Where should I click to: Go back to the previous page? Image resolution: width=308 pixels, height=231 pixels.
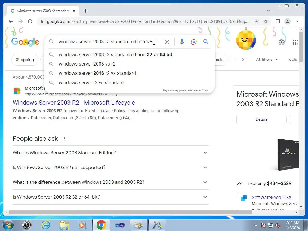11,21
